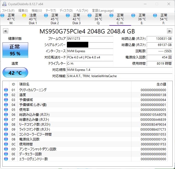This screenshot has width=175, height=169.
Task: Select the Disk 1 caution tab
Action: pos(33,19)
